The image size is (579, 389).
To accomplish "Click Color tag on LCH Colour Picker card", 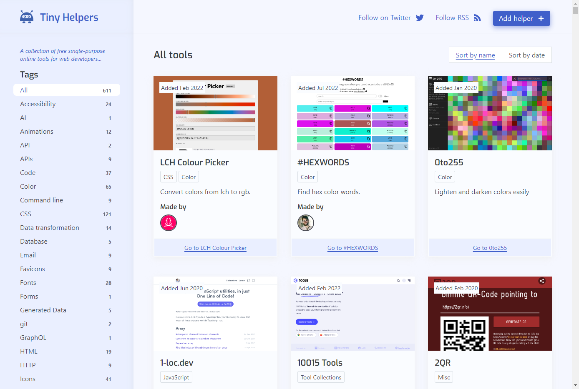I will click(x=189, y=177).
